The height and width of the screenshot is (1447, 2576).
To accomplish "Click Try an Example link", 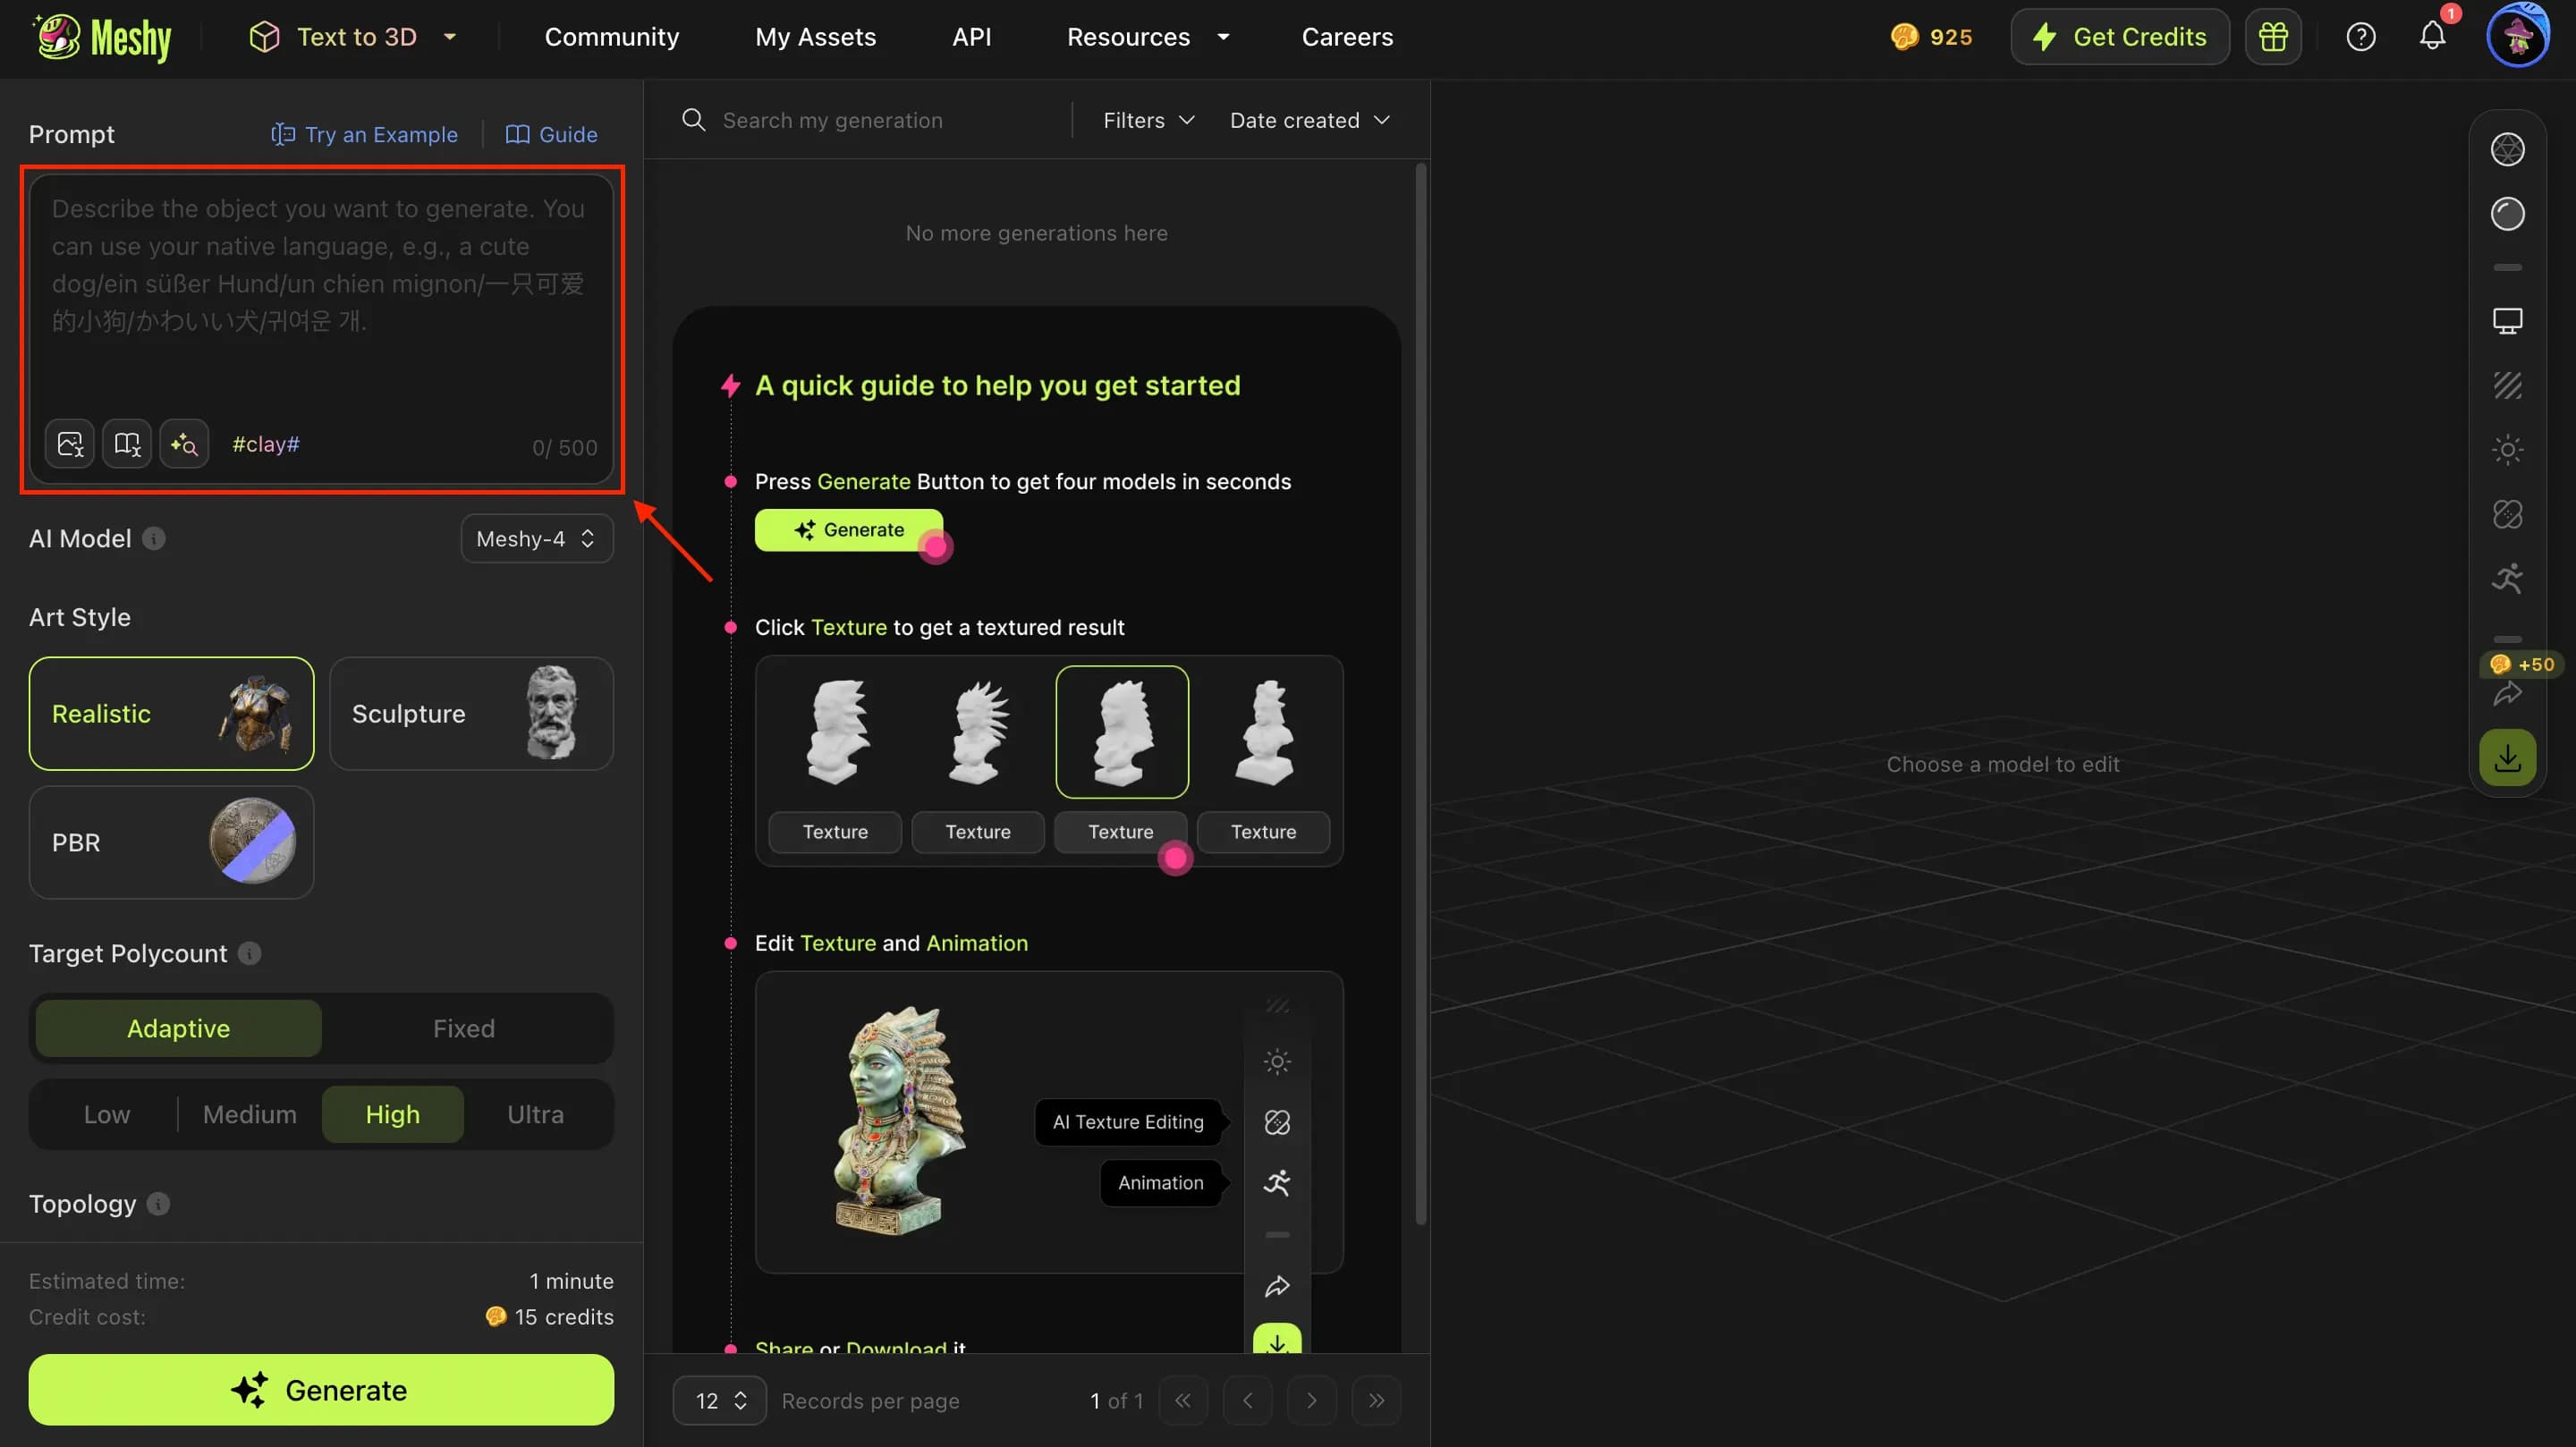I will click(x=364, y=134).
